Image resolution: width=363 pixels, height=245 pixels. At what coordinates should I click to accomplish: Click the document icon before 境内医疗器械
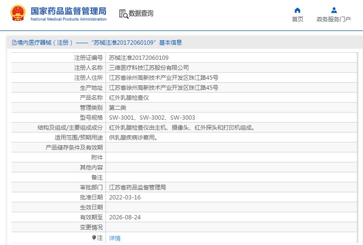click(x=14, y=43)
